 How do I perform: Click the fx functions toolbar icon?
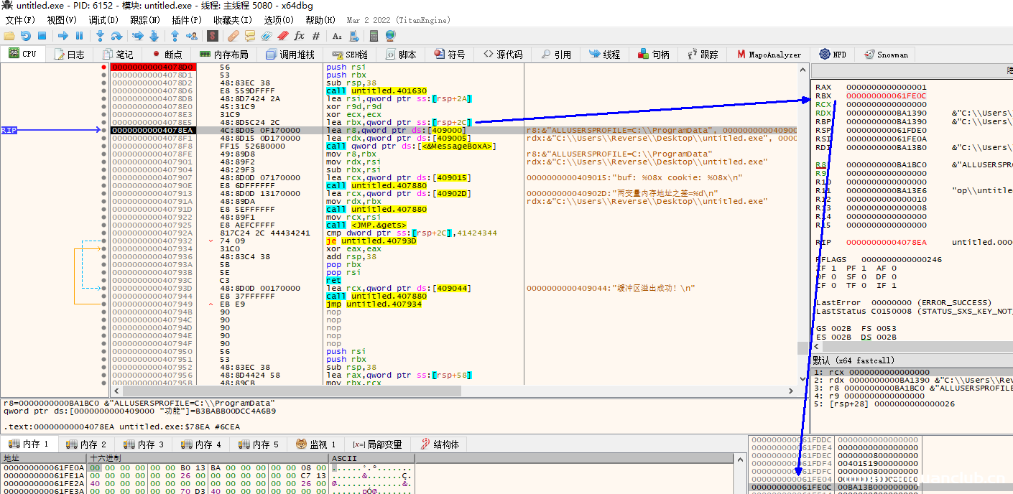click(x=299, y=36)
